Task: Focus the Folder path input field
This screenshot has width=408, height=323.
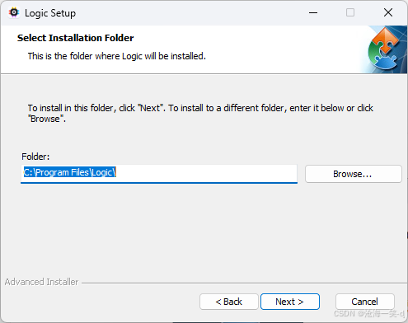Action: pos(159,174)
